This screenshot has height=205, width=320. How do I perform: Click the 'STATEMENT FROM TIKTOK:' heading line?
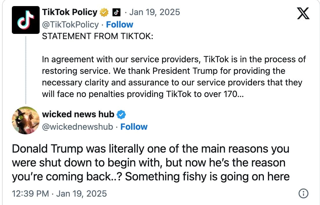(x=98, y=37)
